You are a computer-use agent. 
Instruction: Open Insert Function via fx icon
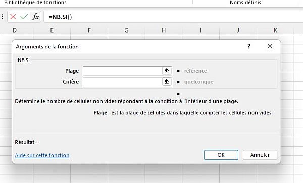click(35, 17)
